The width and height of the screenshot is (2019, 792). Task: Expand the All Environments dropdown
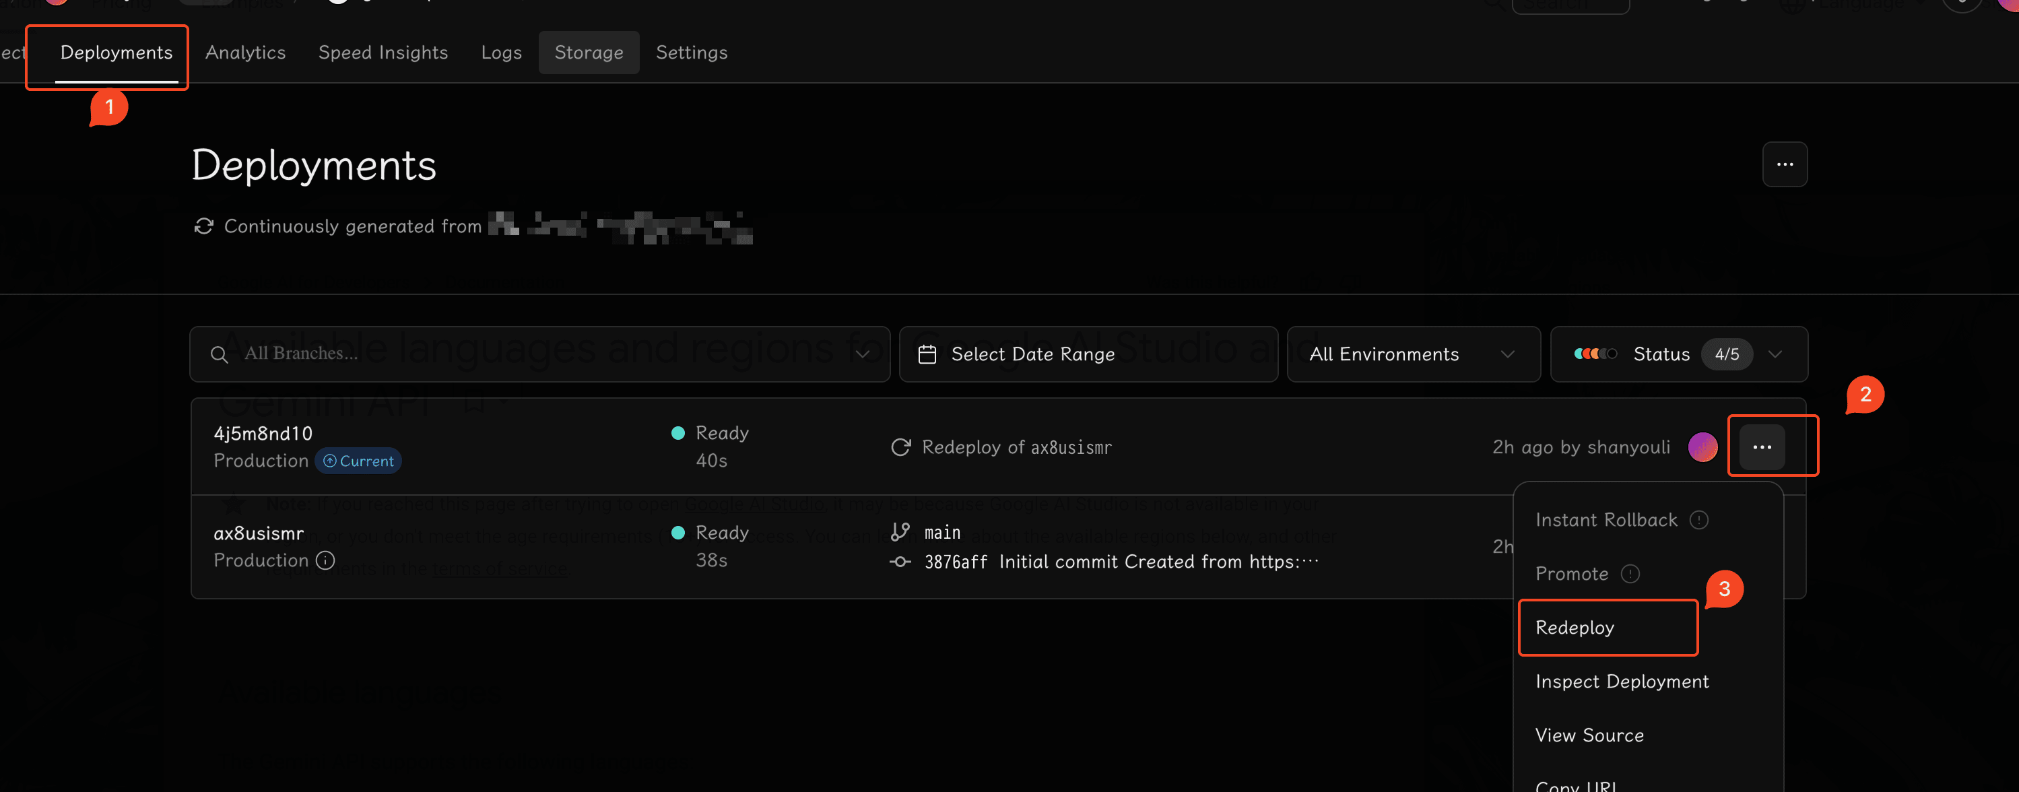1413,354
